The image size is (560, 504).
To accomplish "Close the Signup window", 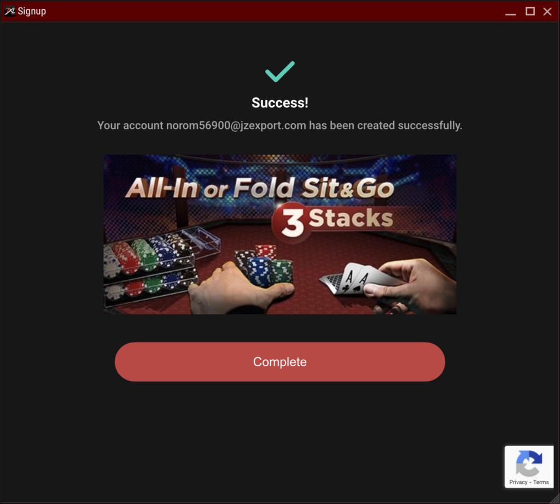I will point(547,11).
